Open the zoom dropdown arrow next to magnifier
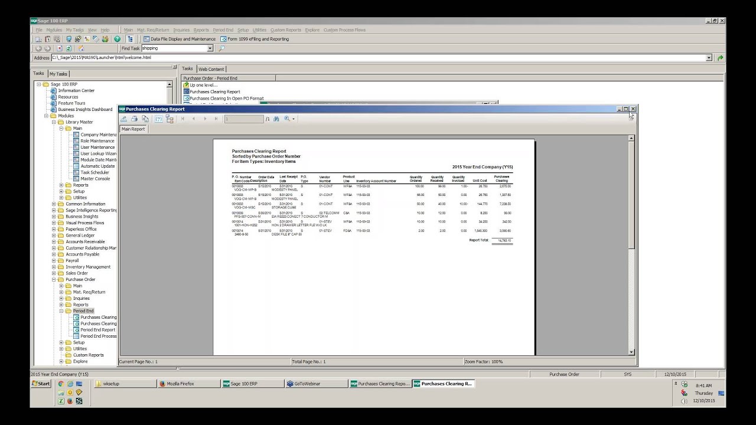This screenshot has height=425, width=756. coord(293,119)
